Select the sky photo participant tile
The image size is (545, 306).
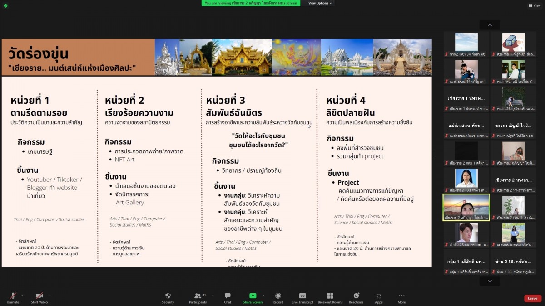pos(466,44)
